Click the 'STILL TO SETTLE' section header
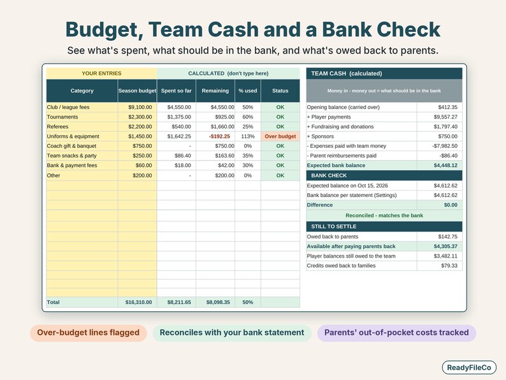Viewport: 506px width, 380px height. [384, 226]
